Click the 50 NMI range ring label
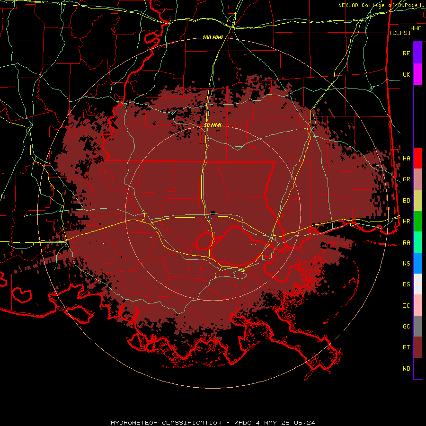This screenshot has width=426, height=426. tap(213, 125)
